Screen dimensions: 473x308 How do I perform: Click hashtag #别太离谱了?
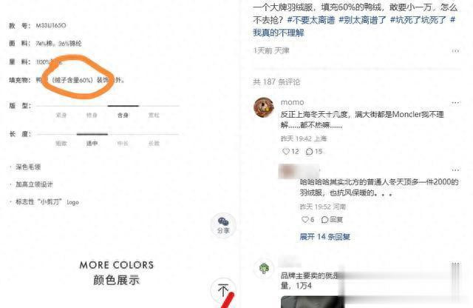coord(363,20)
